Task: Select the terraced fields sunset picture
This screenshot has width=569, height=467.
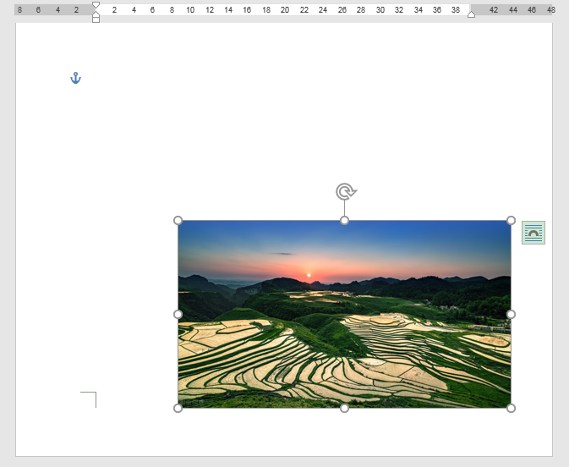Action: [x=344, y=314]
